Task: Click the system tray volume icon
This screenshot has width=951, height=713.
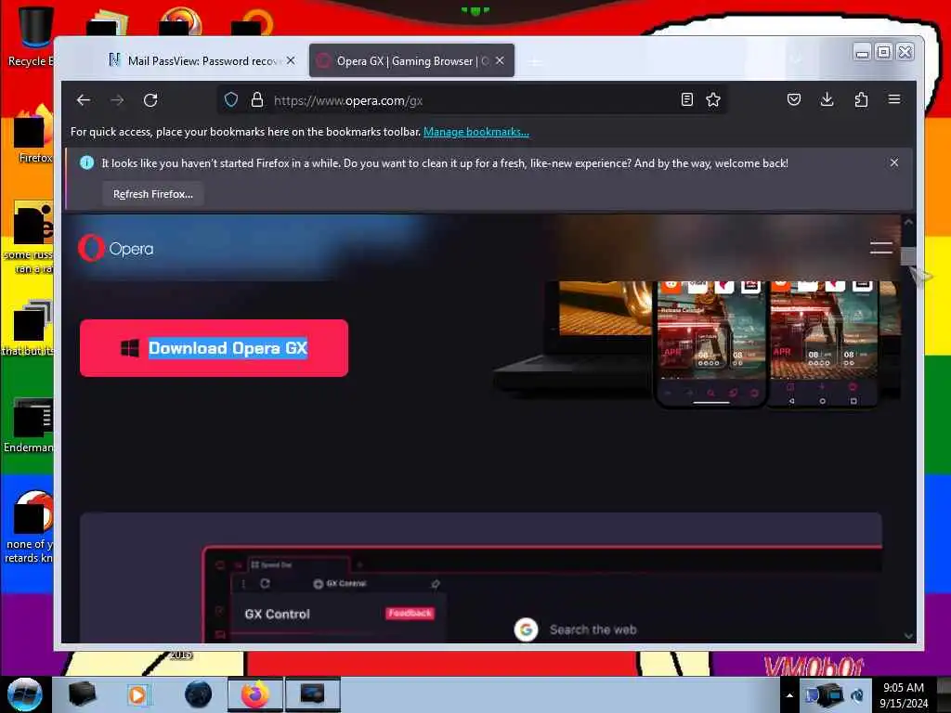Action: coord(857,695)
